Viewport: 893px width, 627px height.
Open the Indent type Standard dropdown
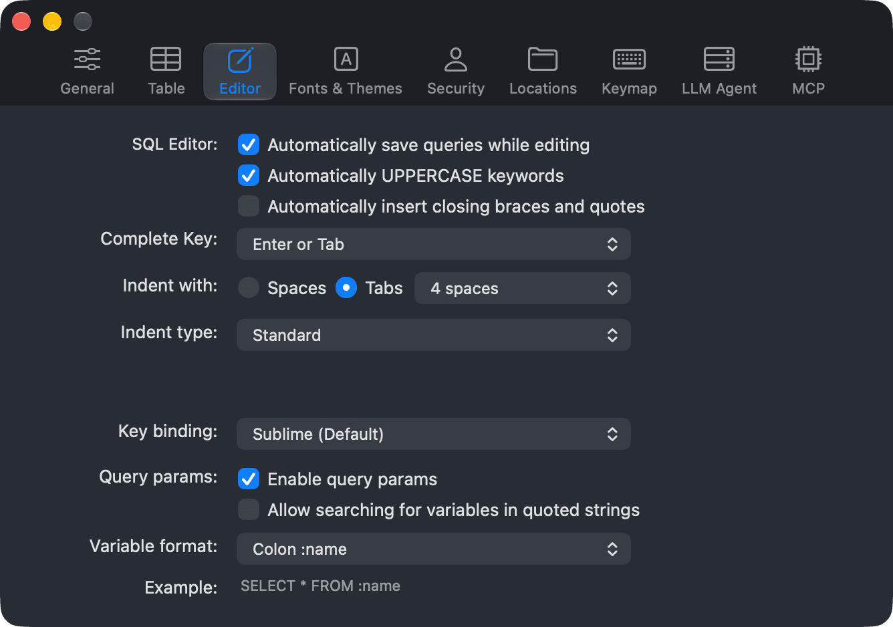point(434,335)
